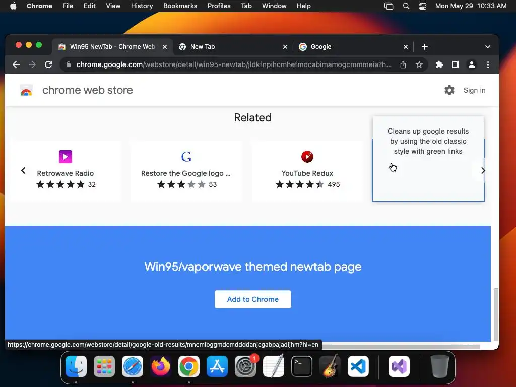Close the Google tab
The width and height of the screenshot is (516, 387).
(406, 47)
